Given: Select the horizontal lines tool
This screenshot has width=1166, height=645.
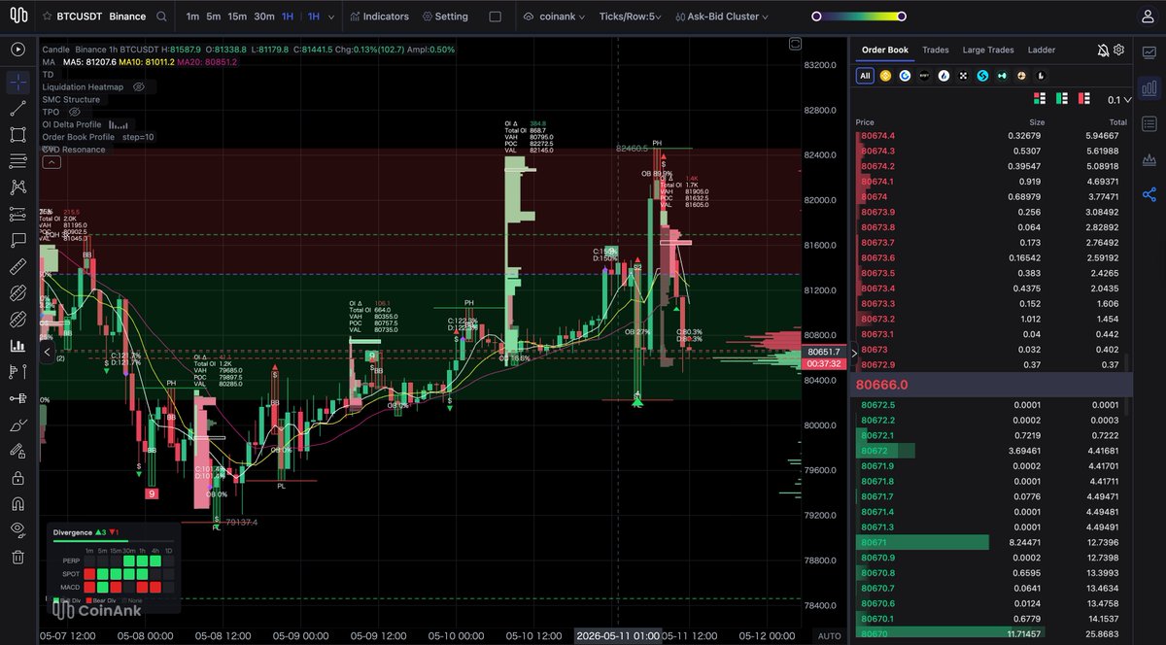Looking at the screenshot, I should click(17, 161).
